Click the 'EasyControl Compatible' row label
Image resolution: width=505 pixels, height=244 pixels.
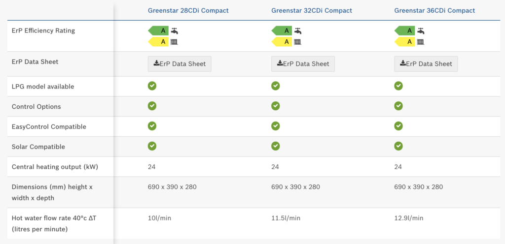point(49,127)
